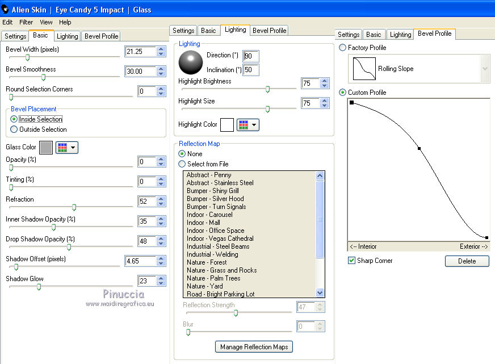Toggle the Sharp Corner checkbox
Viewport: 495px width, 364px height.
pyautogui.click(x=351, y=261)
